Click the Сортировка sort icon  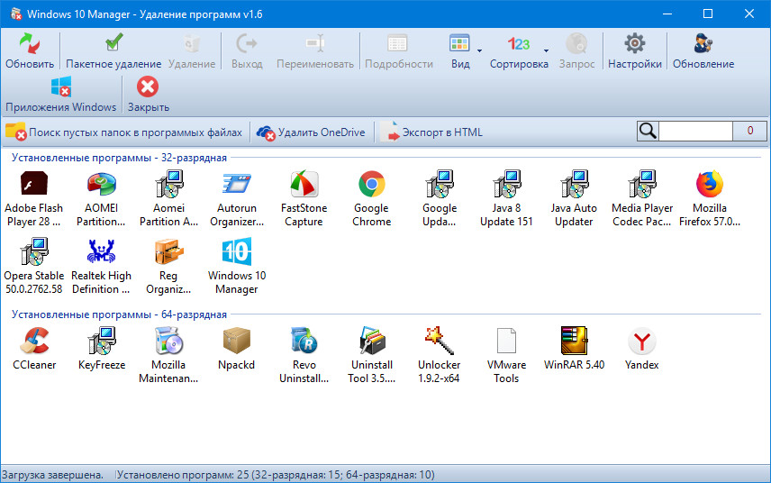[519, 44]
